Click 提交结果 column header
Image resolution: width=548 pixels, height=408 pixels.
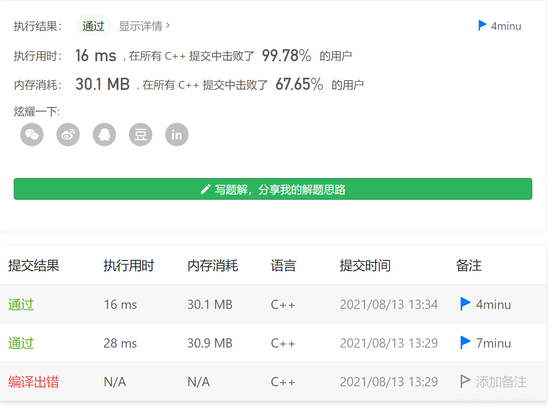[x=34, y=265]
